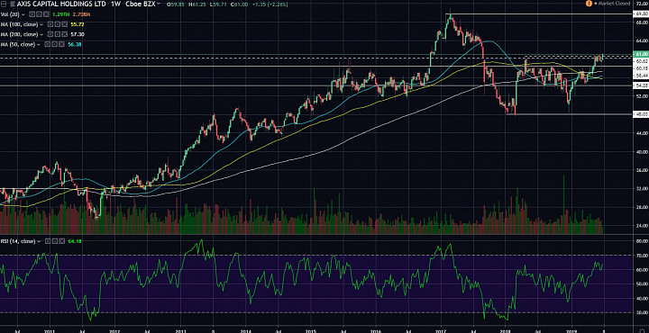The width and height of the screenshot is (649, 333).
Task: Click the 60.62 price label on axis
Action: click(x=641, y=60)
